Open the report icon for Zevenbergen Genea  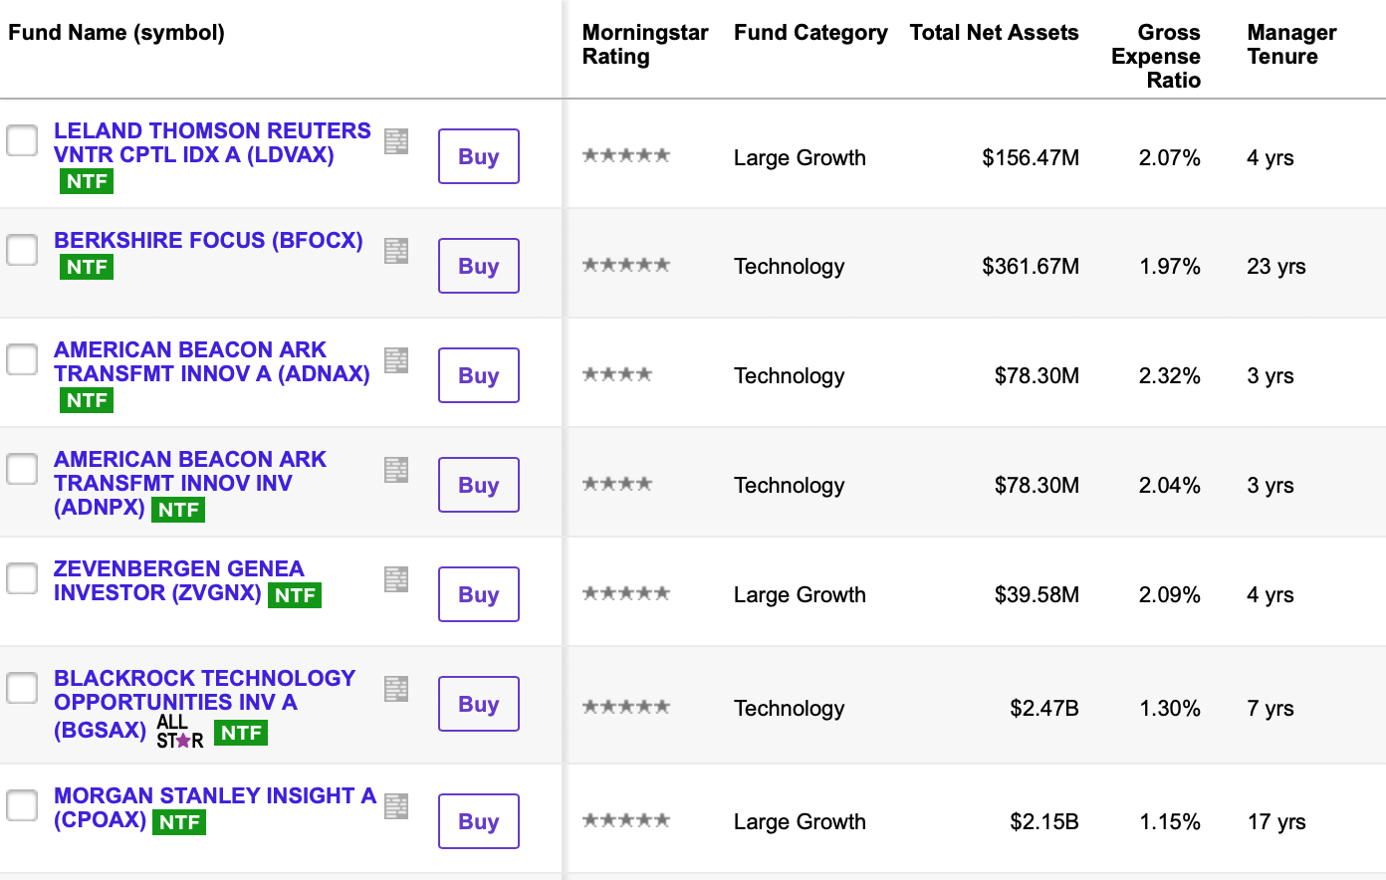[396, 579]
